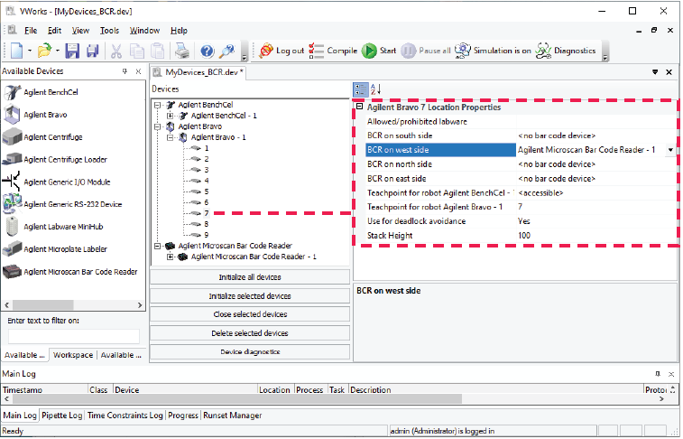Click Device diagnostics button
Screen dimensions: 683x439
click(x=250, y=351)
